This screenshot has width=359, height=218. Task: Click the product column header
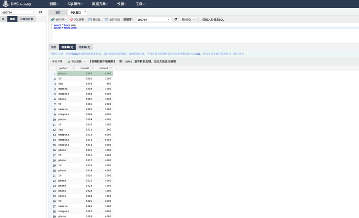64,68
